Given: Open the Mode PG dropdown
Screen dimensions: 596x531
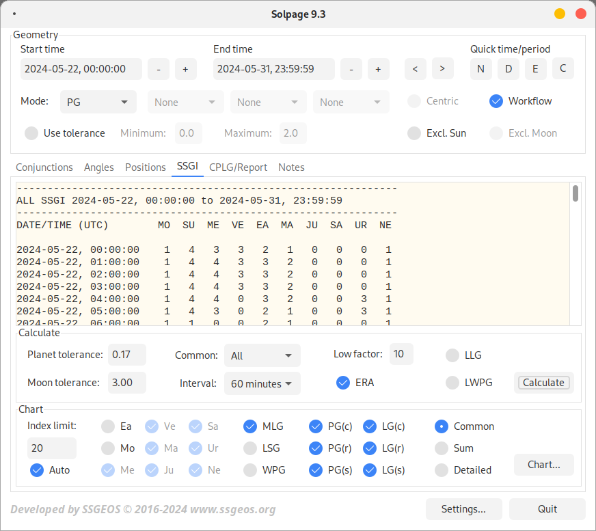Looking at the screenshot, I should coord(98,102).
